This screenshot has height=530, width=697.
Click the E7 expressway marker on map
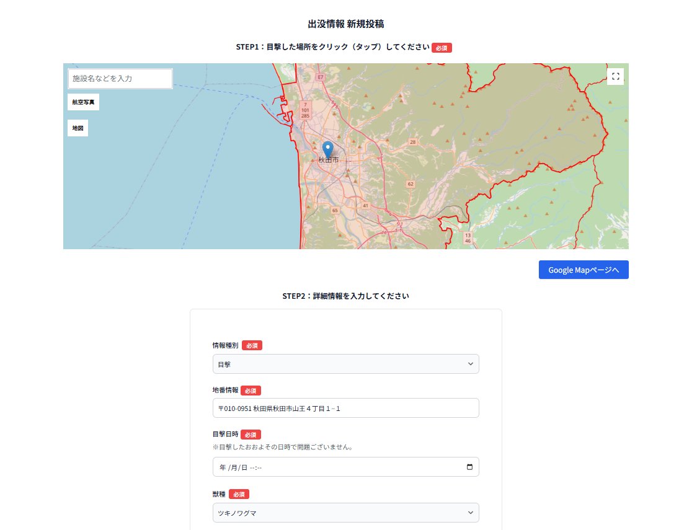point(320,77)
